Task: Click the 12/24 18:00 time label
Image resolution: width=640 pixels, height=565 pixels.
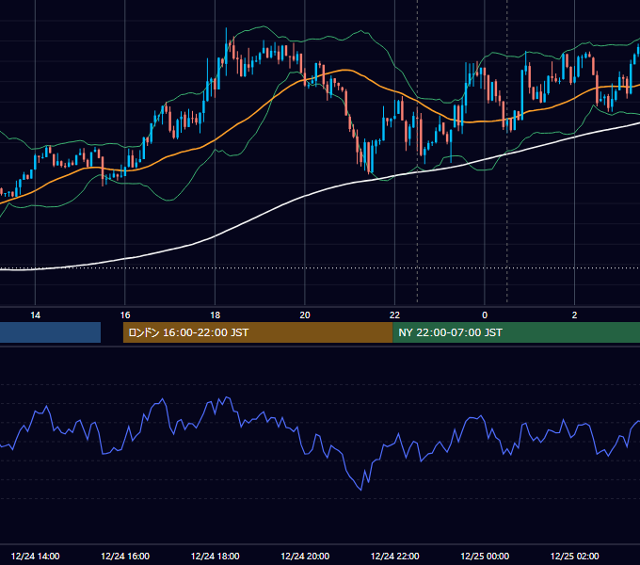Action: click(x=216, y=556)
